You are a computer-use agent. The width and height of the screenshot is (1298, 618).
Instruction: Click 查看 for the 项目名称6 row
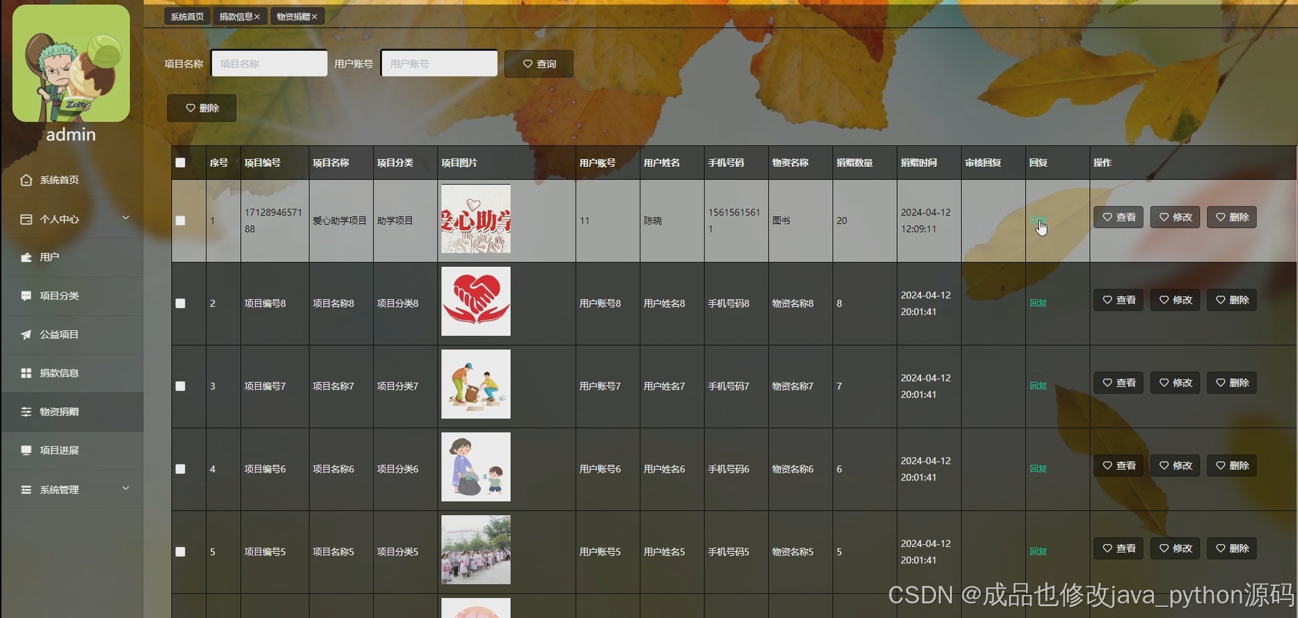(1118, 465)
